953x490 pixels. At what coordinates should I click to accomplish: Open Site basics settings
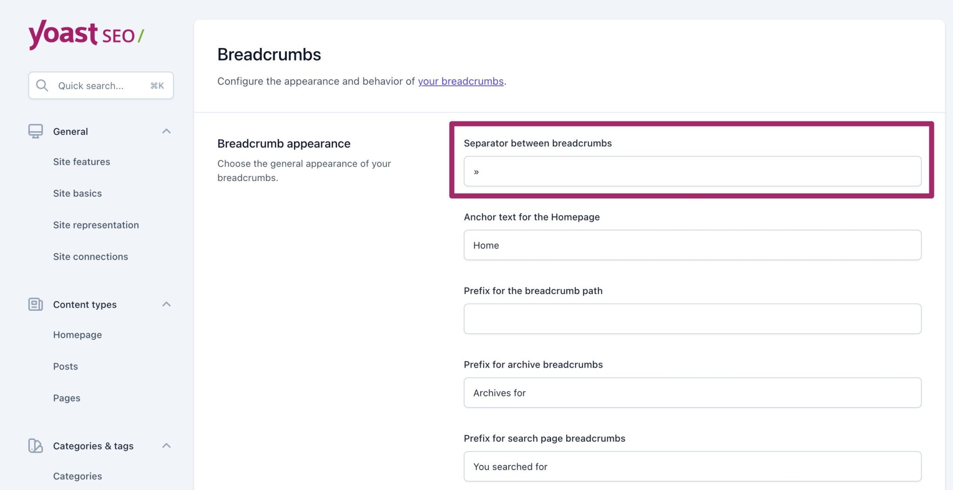[x=77, y=193]
